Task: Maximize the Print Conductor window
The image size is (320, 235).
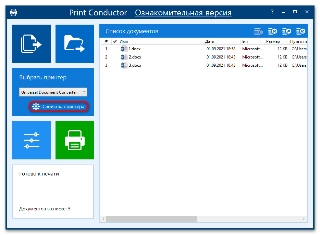Action: (295, 12)
